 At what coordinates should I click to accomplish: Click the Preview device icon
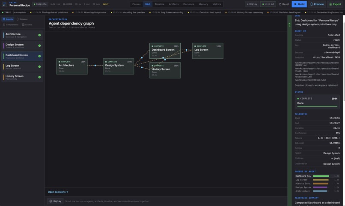311,4
